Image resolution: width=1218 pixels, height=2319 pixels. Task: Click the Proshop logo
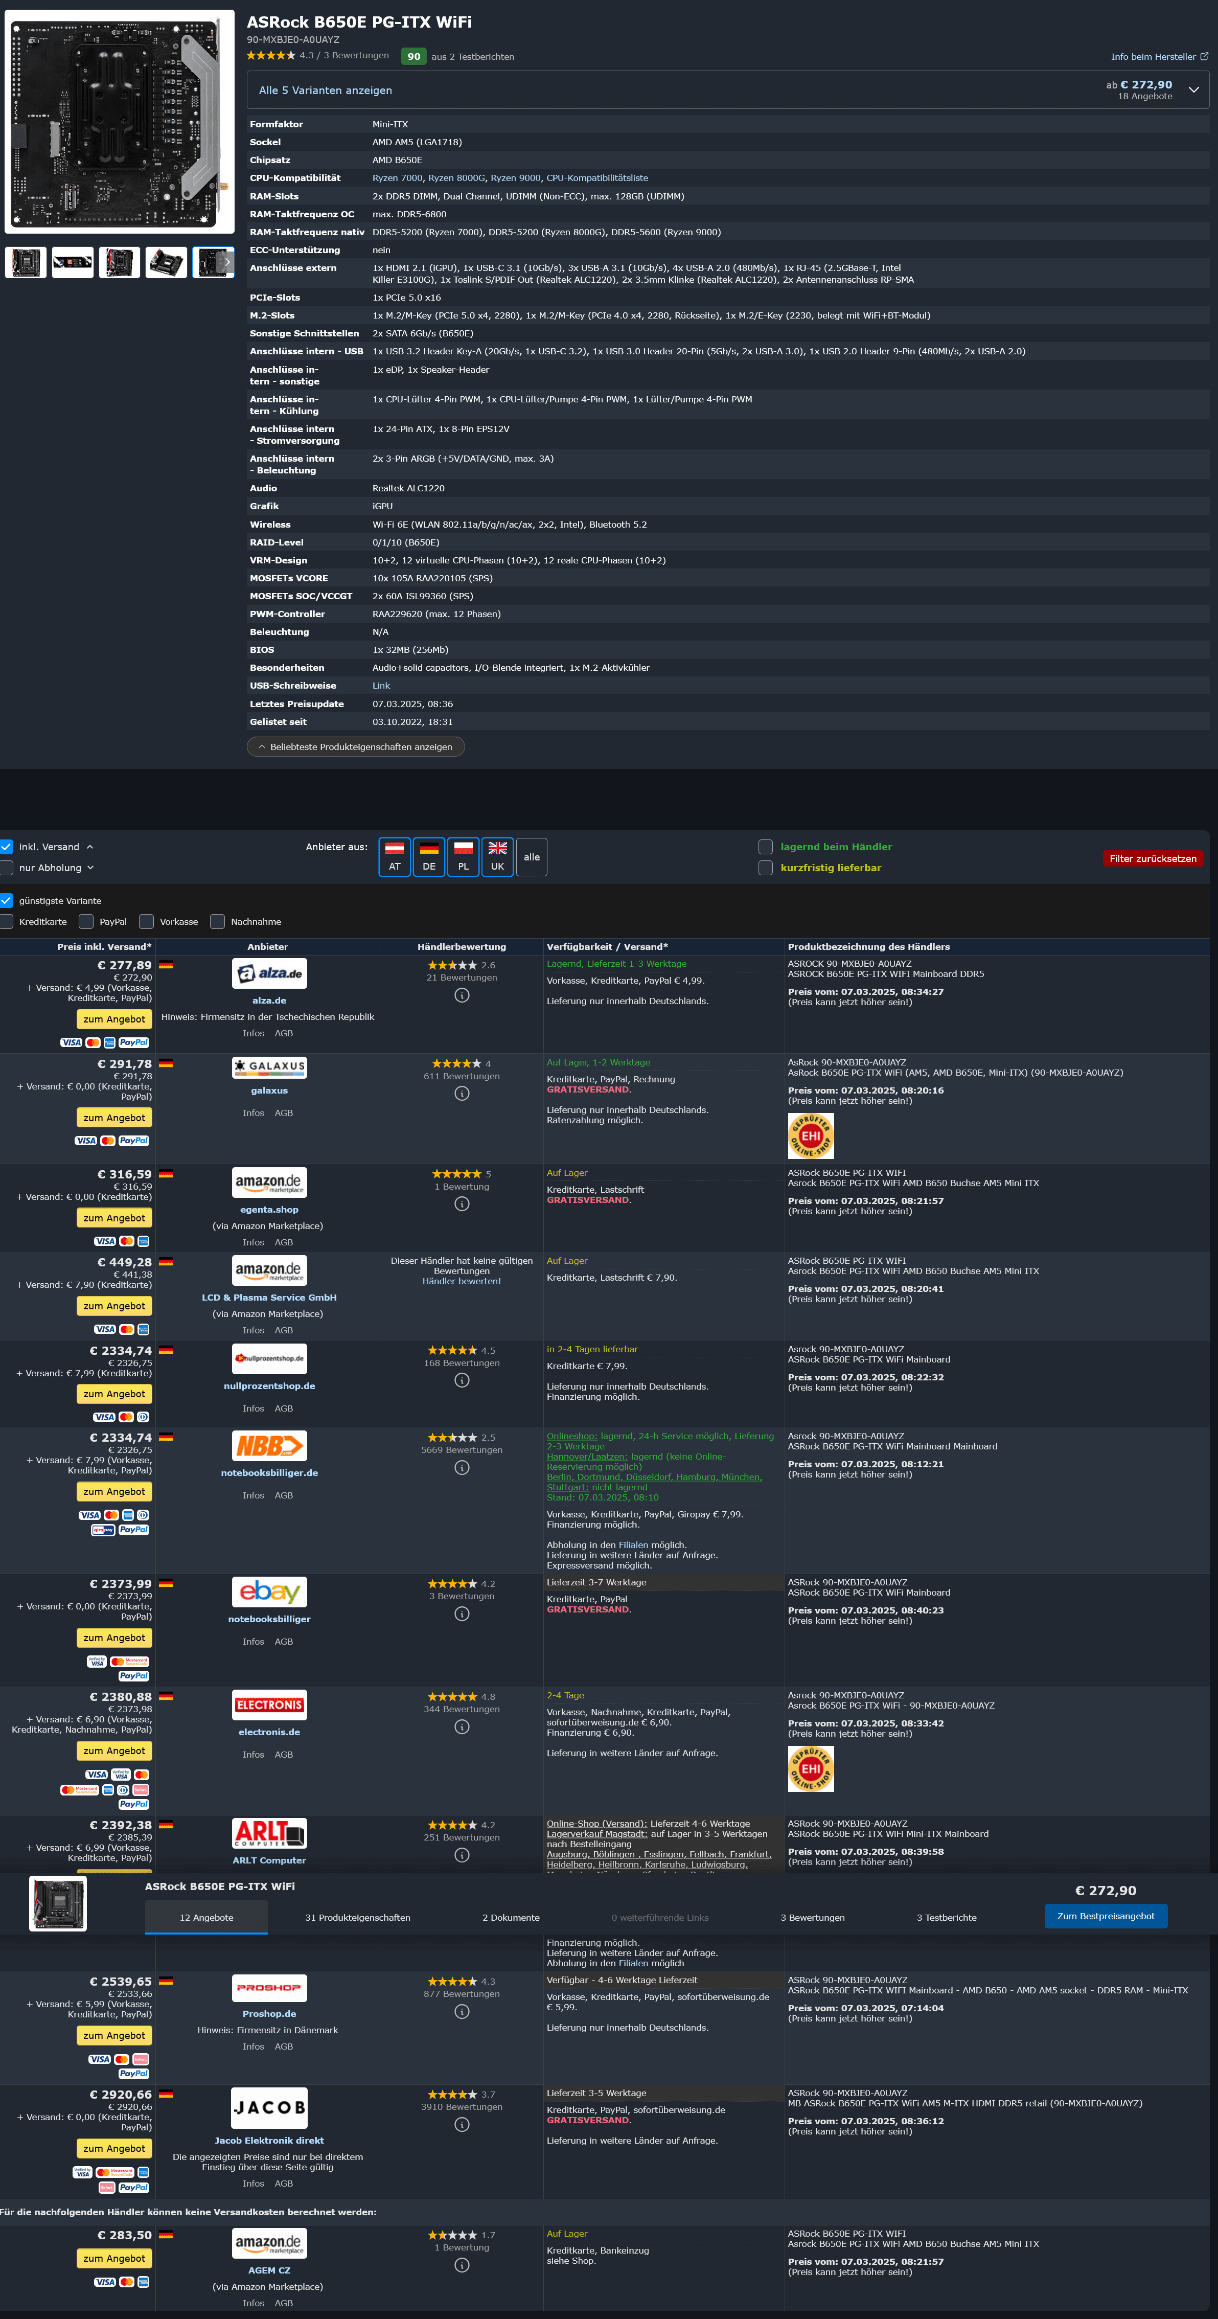[x=269, y=1988]
